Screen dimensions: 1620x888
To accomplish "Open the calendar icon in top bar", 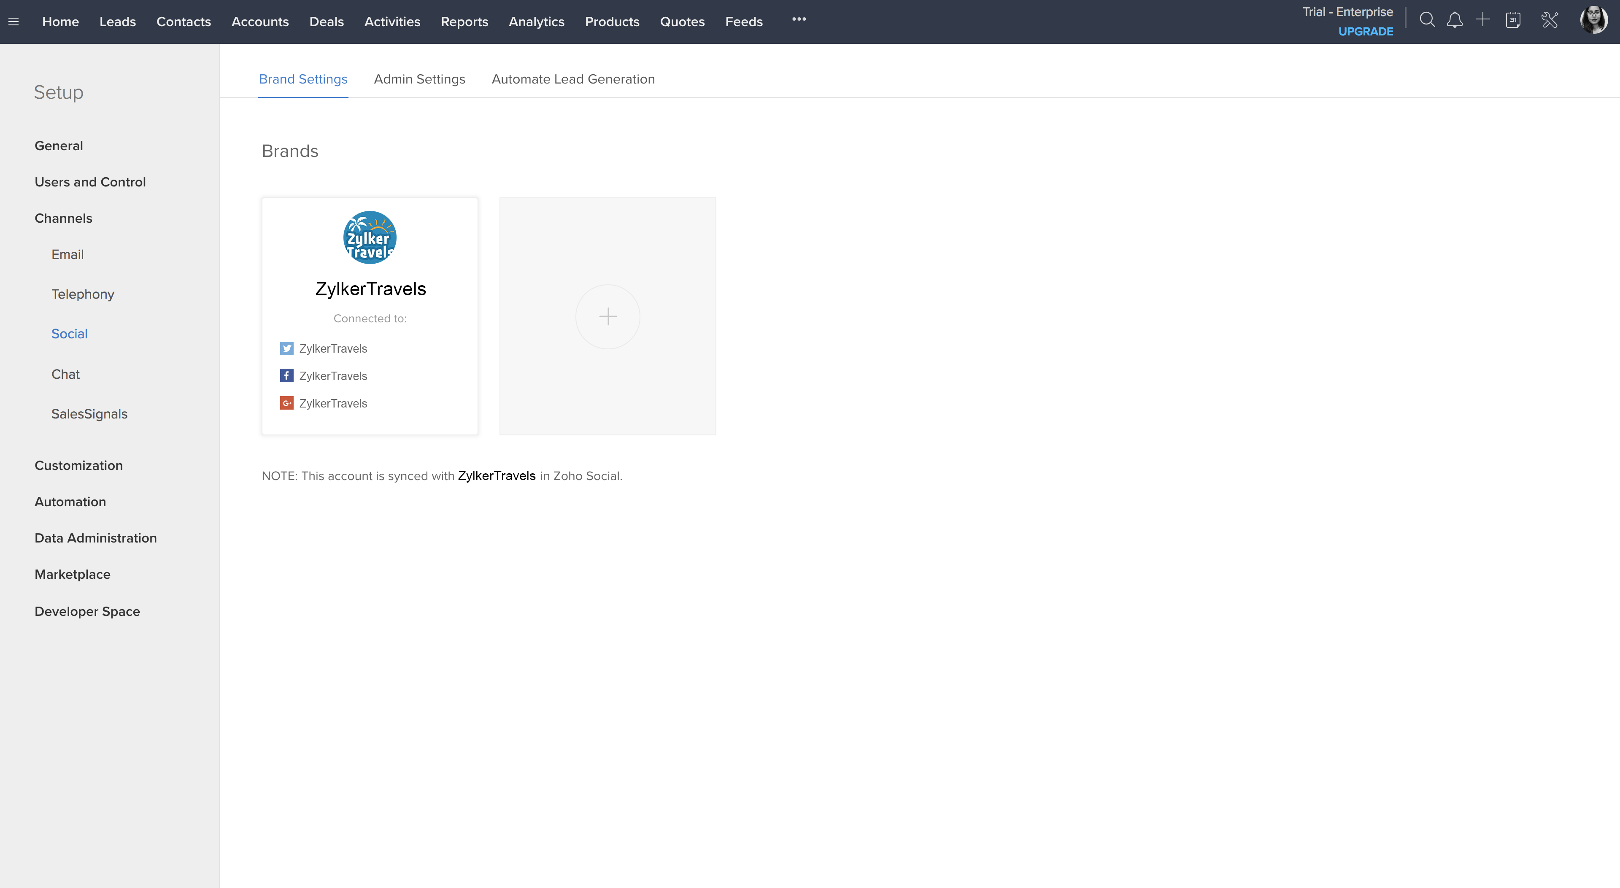I will (x=1513, y=20).
